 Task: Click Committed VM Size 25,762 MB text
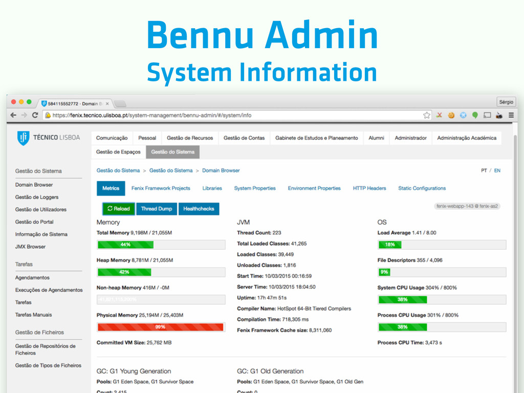[134, 342]
